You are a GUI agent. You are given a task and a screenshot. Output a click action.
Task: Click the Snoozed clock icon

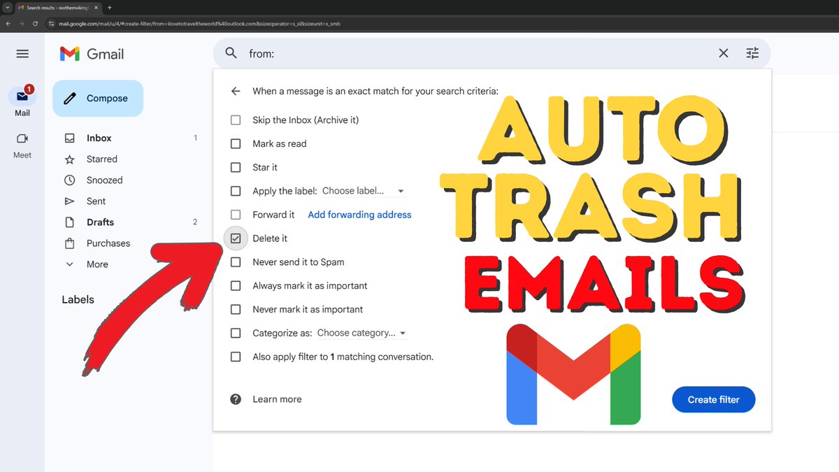pyautogui.click(x=69, y=180)
